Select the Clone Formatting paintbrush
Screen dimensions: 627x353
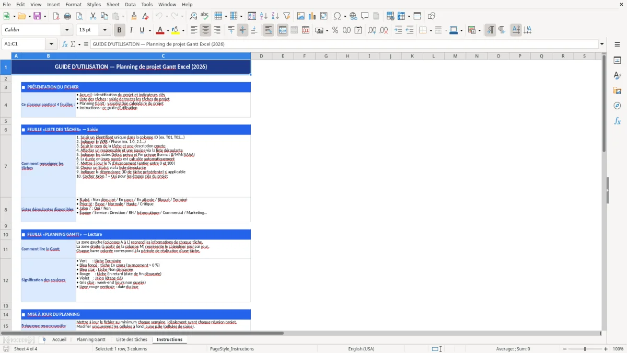(134, 16)
